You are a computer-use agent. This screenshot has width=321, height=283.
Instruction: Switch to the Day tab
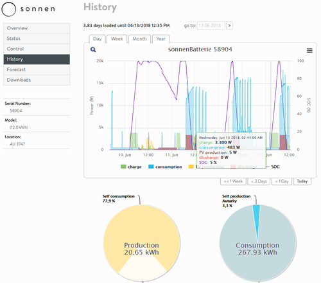tap(97, 39)
